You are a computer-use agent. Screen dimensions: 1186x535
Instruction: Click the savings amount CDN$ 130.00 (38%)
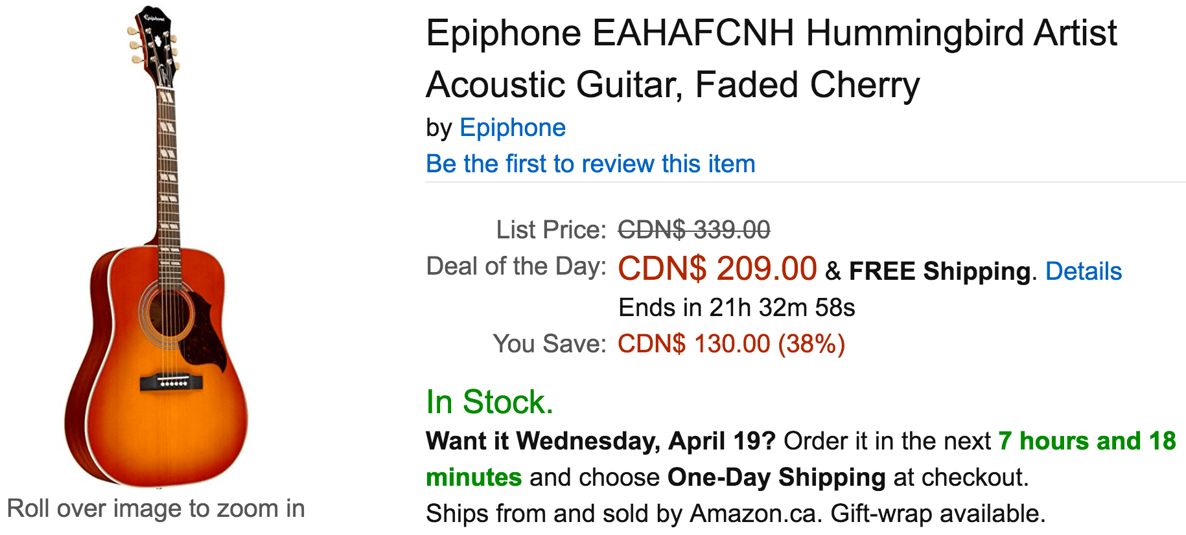[731, 344]
